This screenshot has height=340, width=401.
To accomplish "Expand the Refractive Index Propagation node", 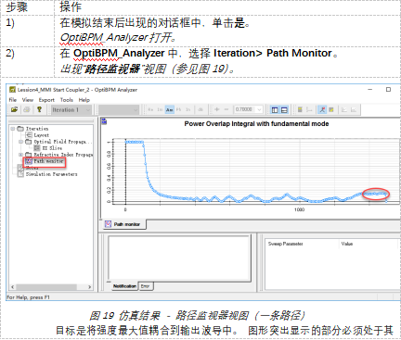I will [x=20, y=155].
